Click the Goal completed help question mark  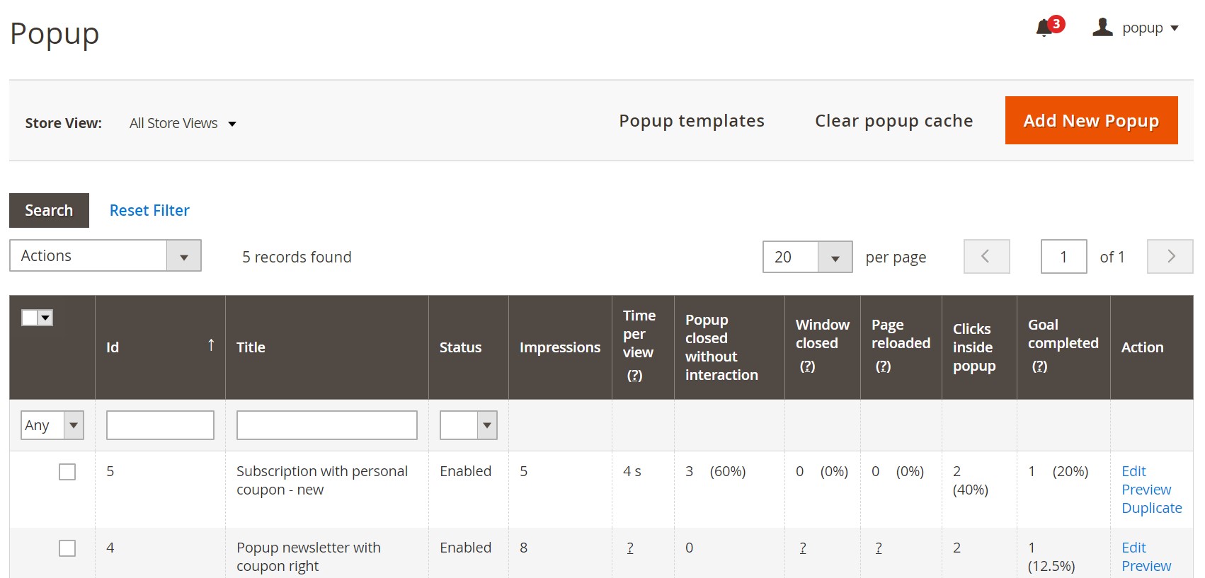tap(1039, 366)
